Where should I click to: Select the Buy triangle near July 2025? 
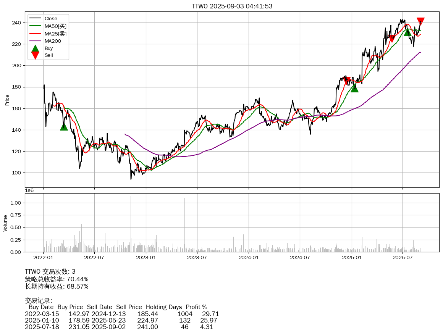407,32
